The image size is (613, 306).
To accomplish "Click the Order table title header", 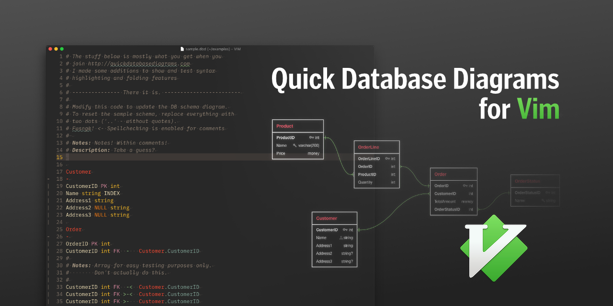I will pos(440,174).
